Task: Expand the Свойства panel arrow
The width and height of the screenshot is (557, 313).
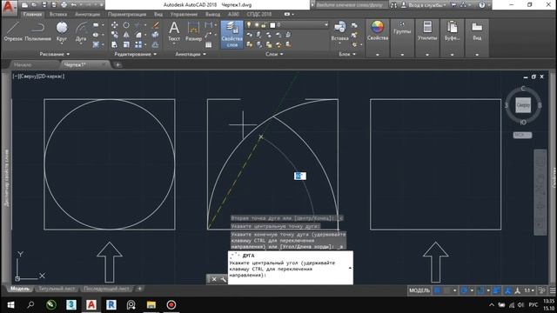Action: pos(377,55)
